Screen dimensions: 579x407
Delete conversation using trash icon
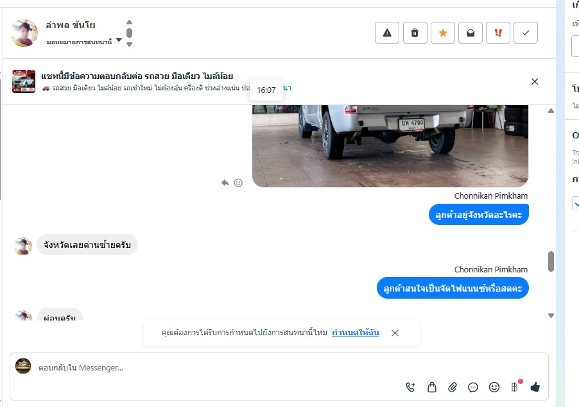coord(415,33)
